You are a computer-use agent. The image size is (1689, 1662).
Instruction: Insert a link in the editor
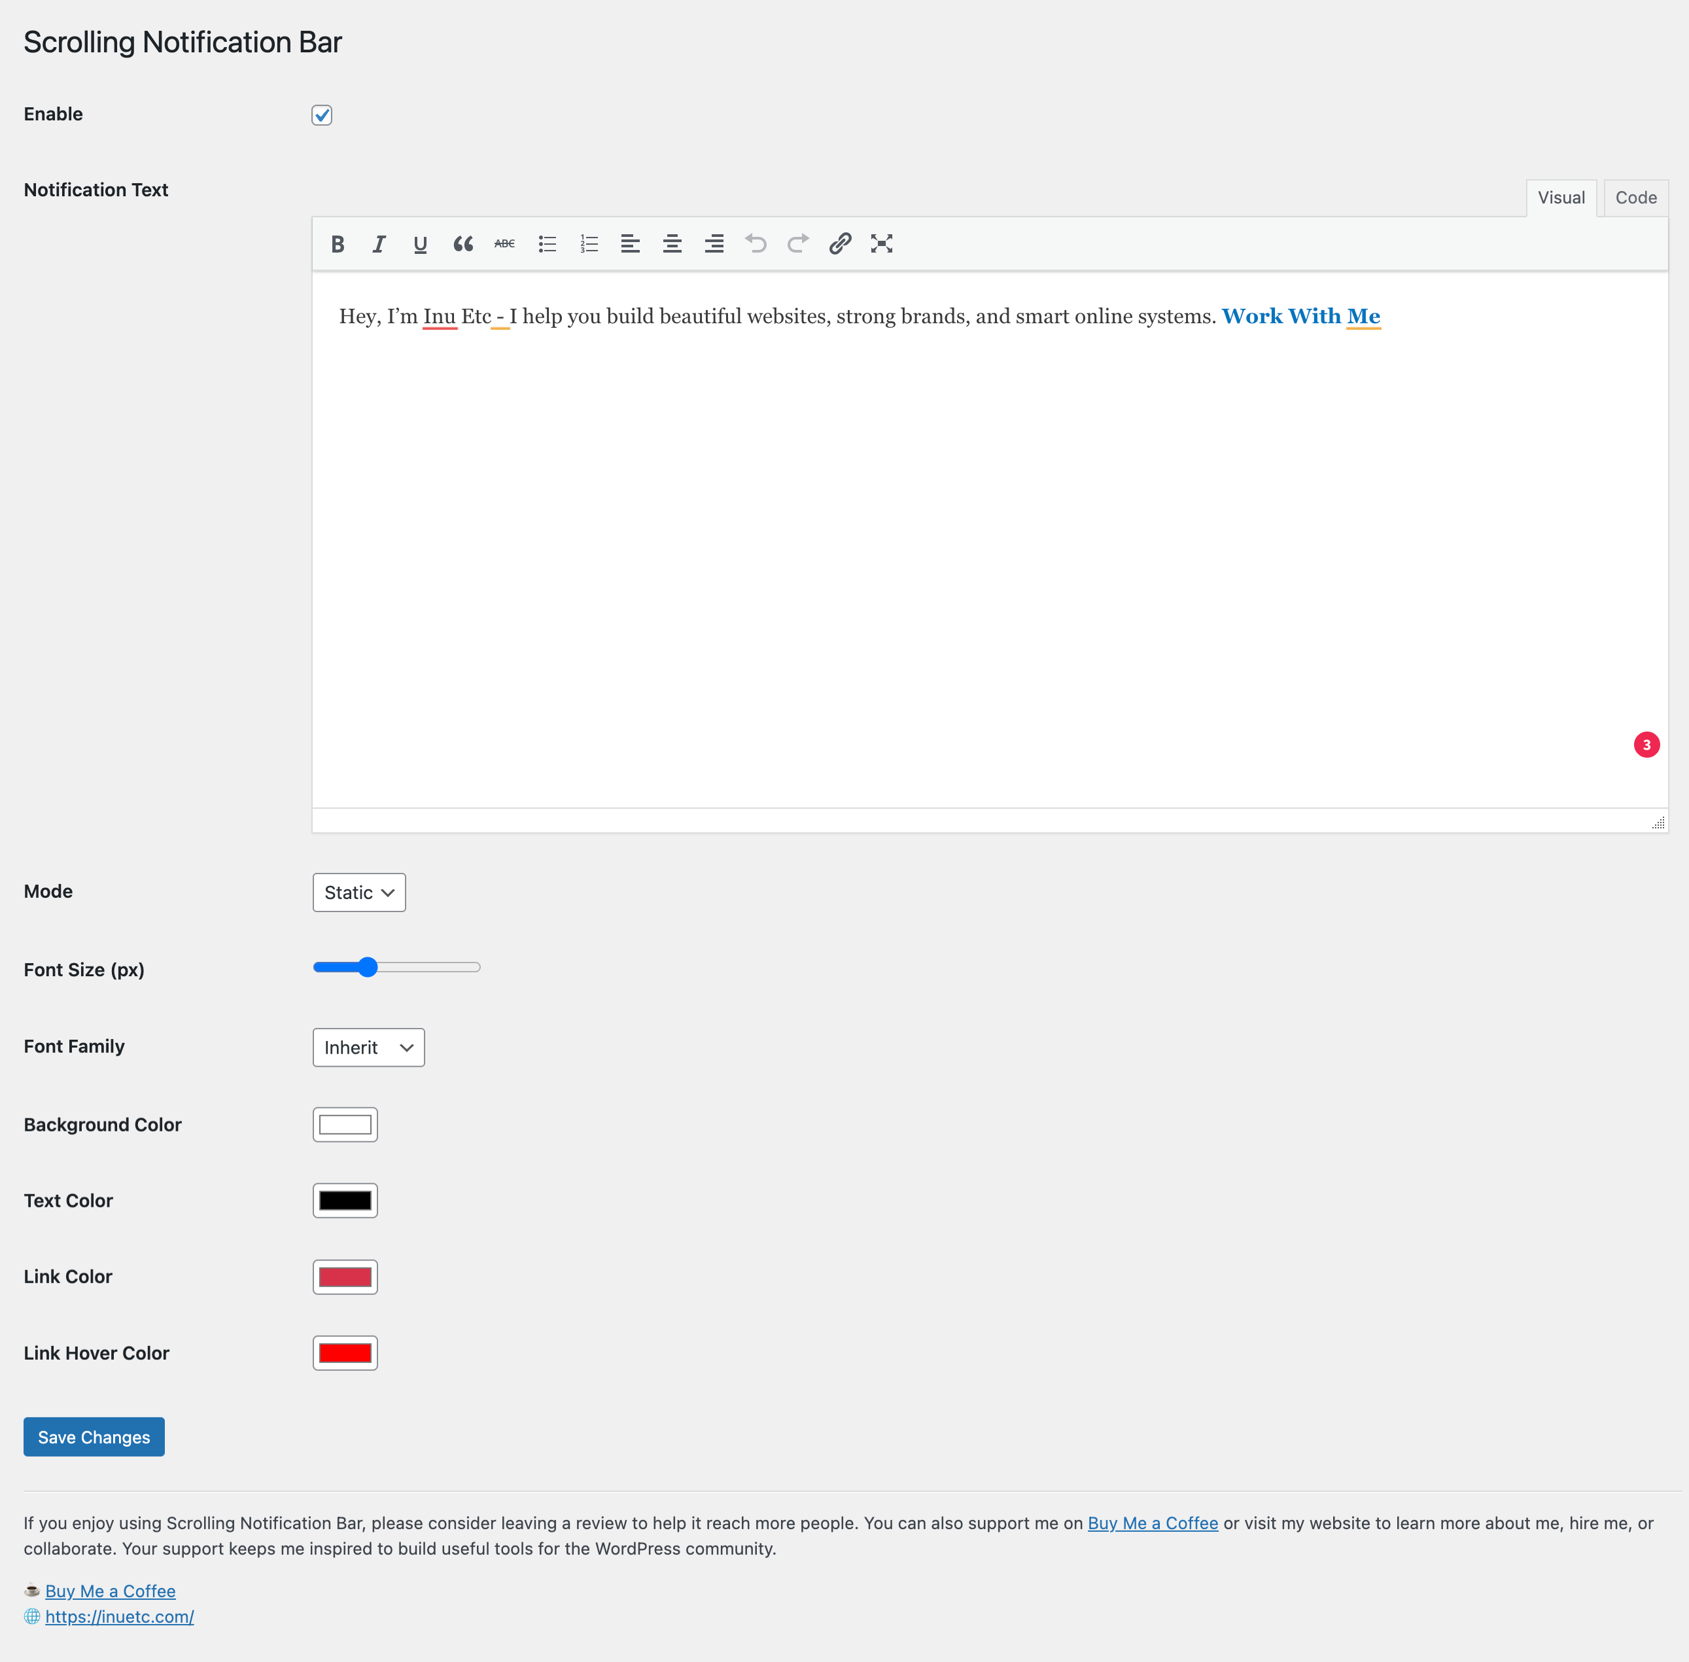[840, 245]
